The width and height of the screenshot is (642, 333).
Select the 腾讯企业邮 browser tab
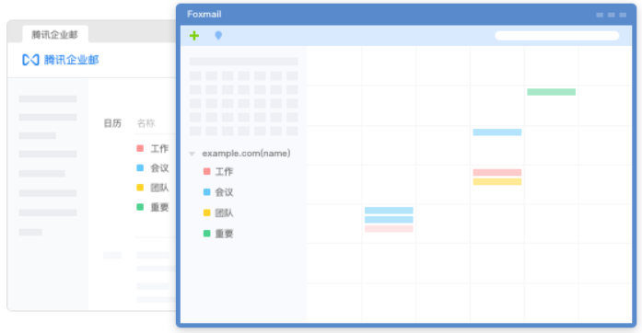tap(55, 34)
